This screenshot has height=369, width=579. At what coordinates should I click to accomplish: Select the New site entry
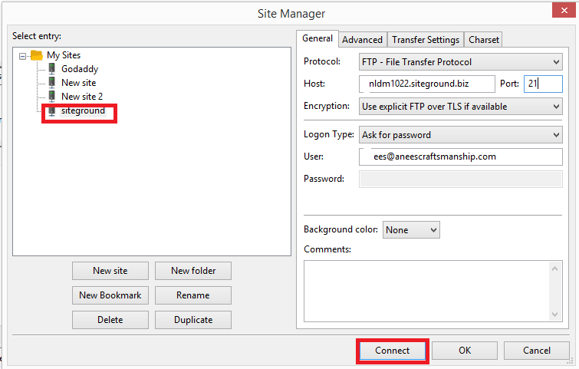pos(79,82)
